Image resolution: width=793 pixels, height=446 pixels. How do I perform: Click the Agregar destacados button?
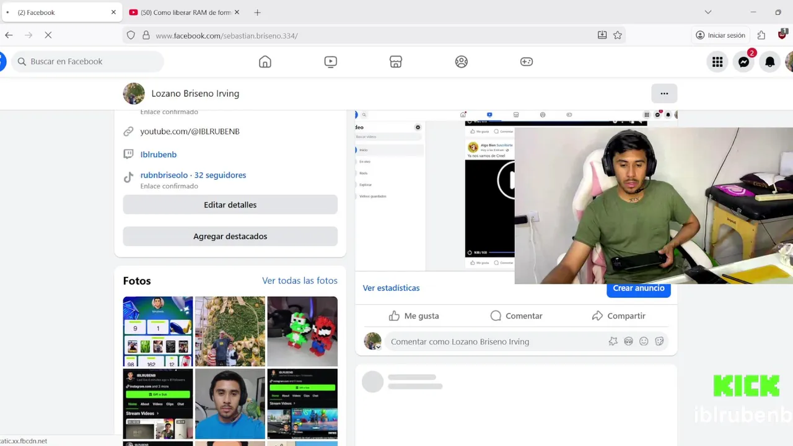pos(230,236)
